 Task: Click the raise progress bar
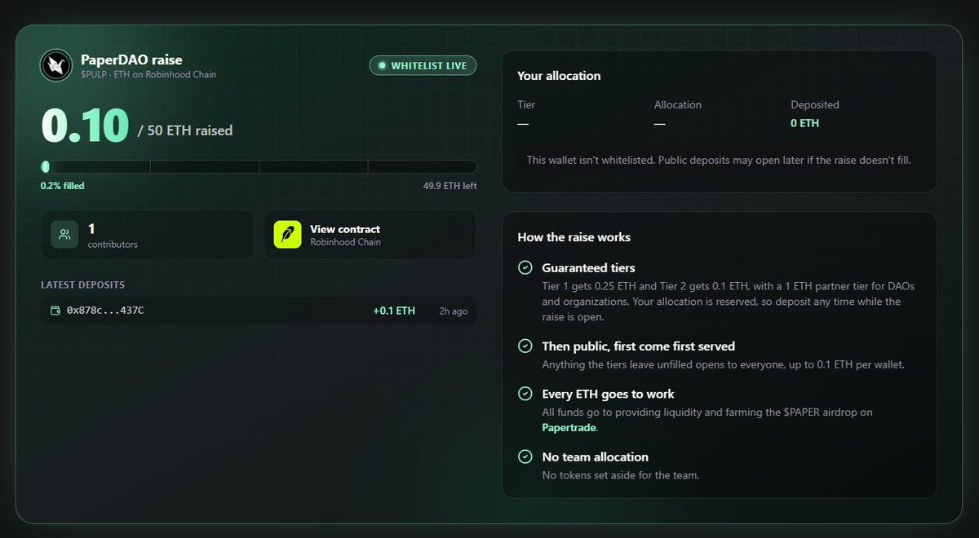click(x=259, y=166)
